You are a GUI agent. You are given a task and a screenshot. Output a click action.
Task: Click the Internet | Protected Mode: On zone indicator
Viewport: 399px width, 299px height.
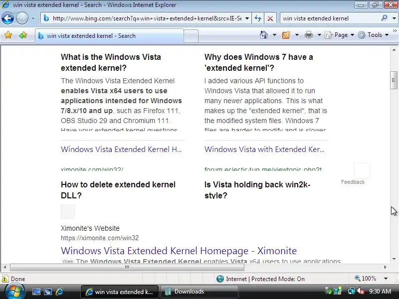(x=260, y=279)
